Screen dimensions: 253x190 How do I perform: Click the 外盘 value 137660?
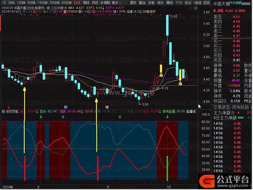(x=234, y=85)
